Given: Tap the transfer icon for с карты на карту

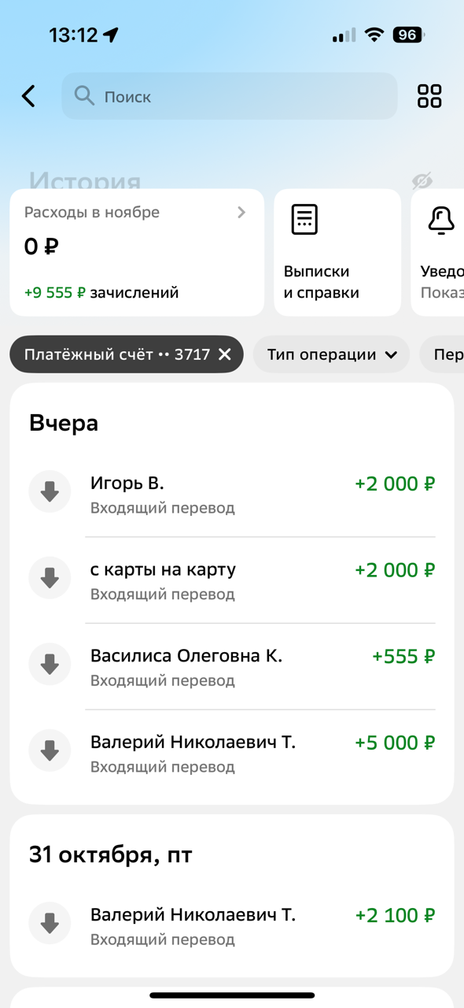Looking at the screenshot, I should pyautogui.click(x=50, y=577).
